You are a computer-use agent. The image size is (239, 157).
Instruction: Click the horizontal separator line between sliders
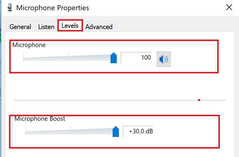[x=105, y=100]
